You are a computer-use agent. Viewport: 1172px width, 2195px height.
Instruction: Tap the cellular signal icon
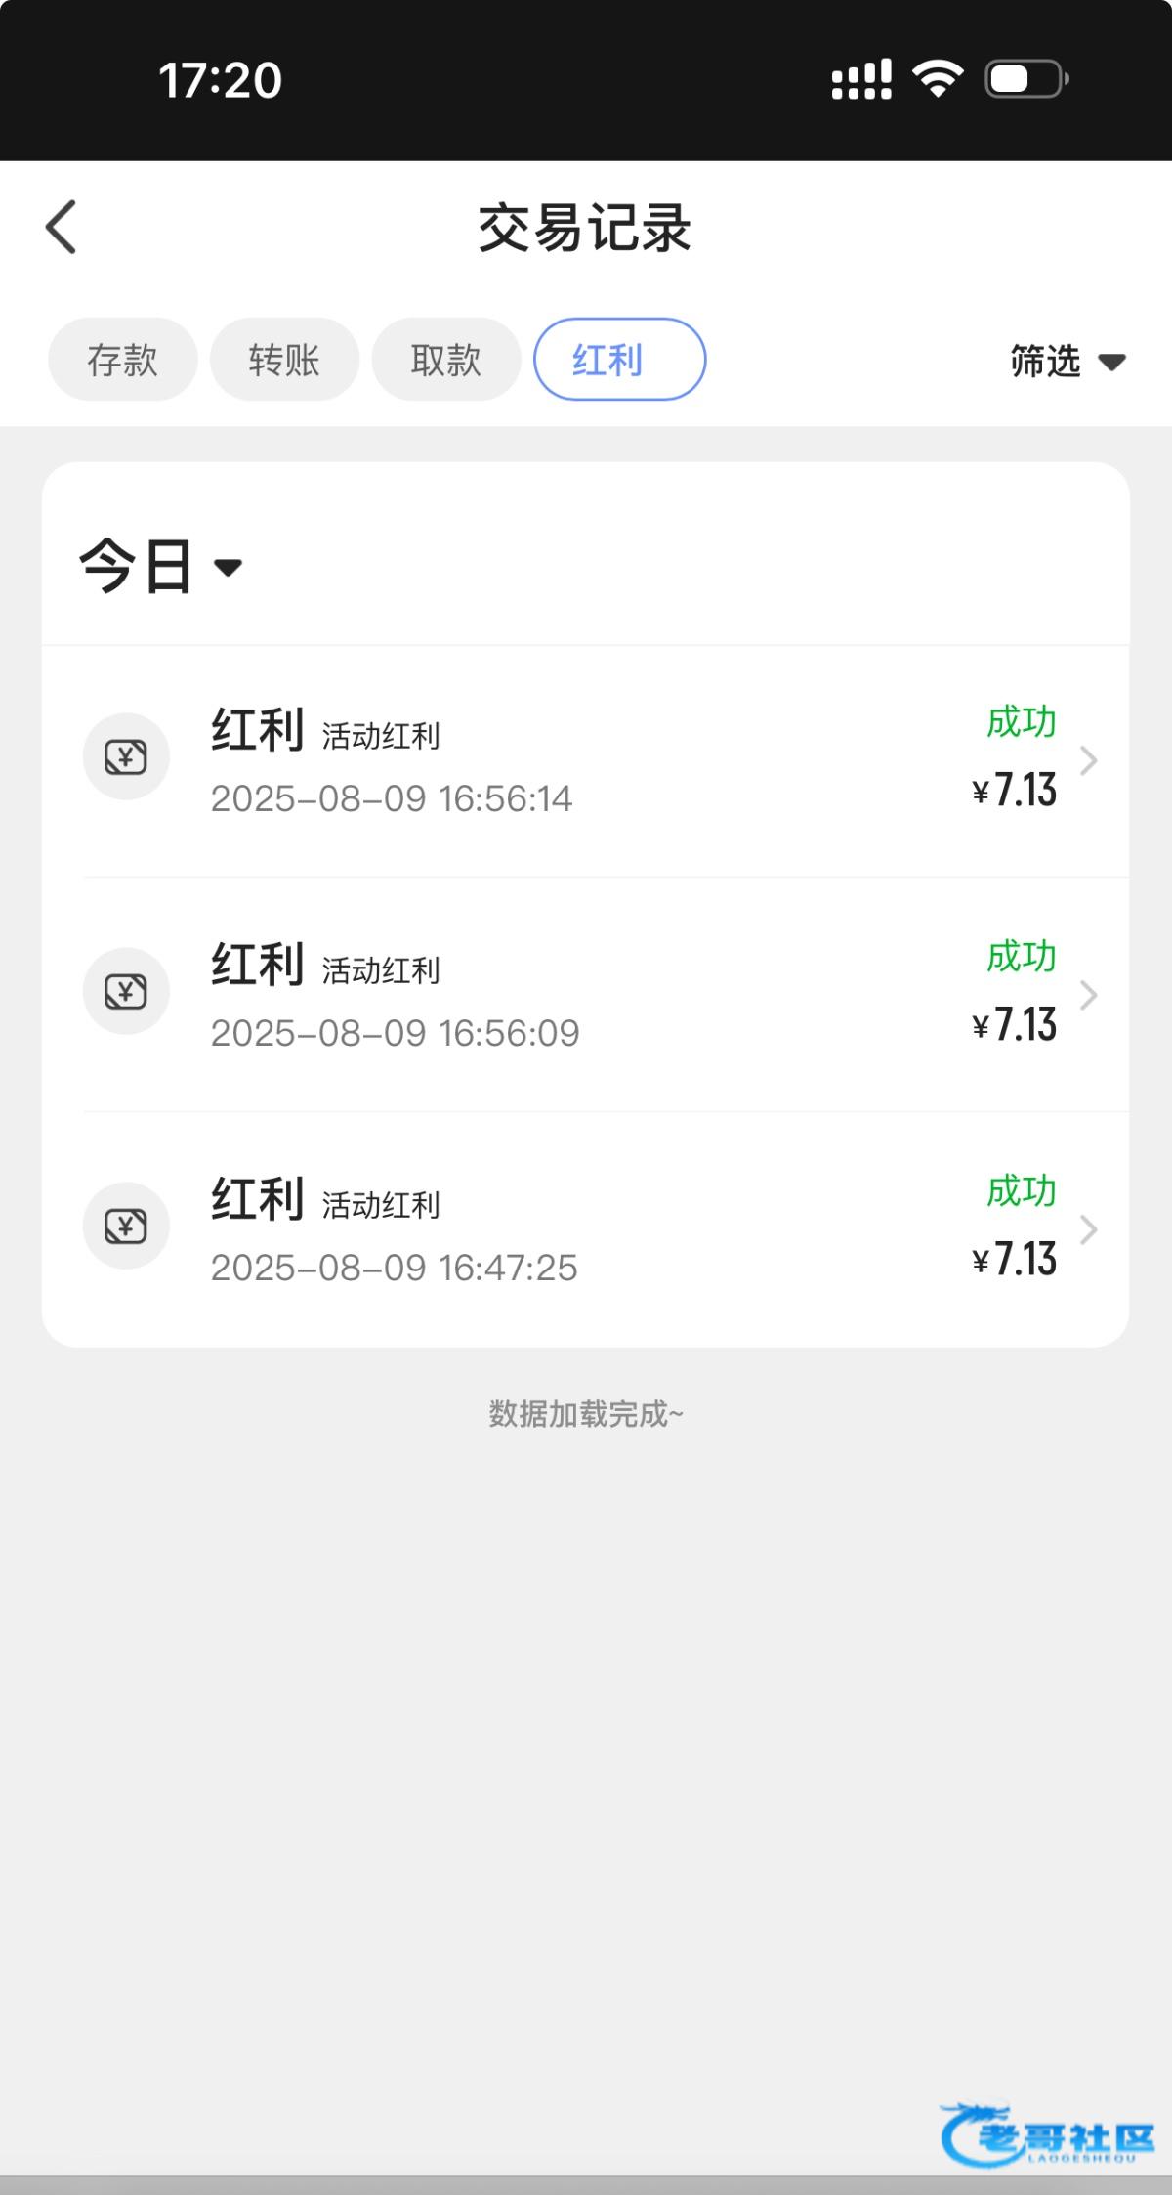coord(860,79)
